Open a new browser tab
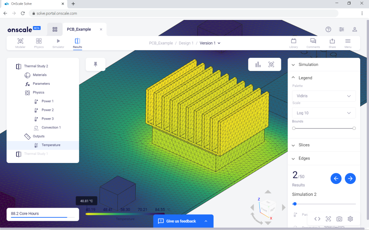Screen dimensions: 369x230 (73, 4)
